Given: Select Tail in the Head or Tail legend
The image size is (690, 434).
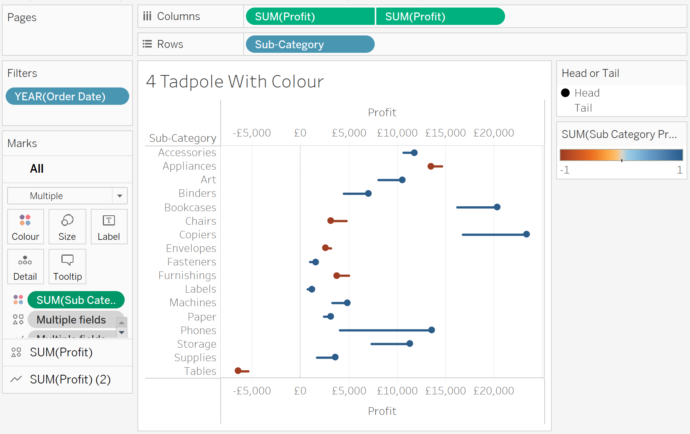Looking at the screenshot, I should [583, 107].
